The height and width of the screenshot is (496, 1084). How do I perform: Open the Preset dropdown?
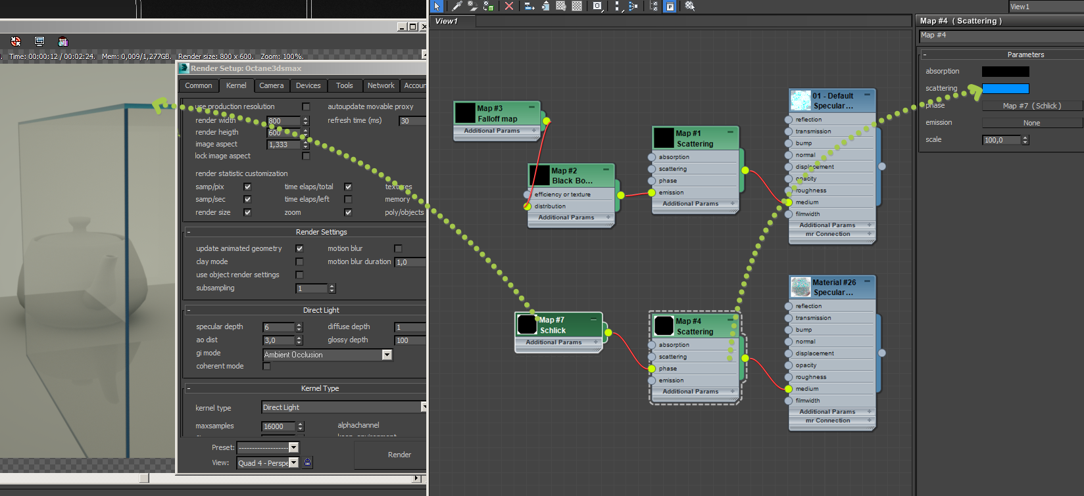click(x=268, y=447)
